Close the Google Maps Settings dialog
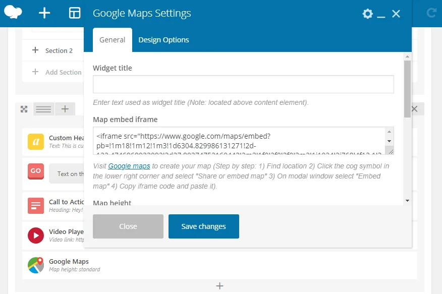Screen dimensions: 442x294 coord(396,14)
